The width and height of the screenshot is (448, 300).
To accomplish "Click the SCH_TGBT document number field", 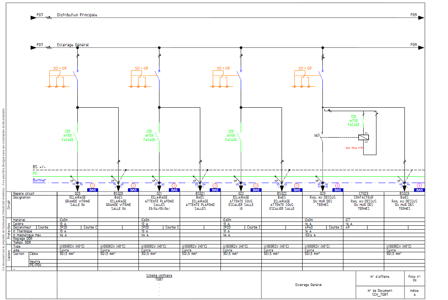I will click(380, 295).
